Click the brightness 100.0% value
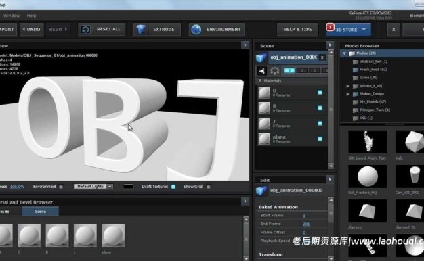424x261 pixels. pos(17,187)
